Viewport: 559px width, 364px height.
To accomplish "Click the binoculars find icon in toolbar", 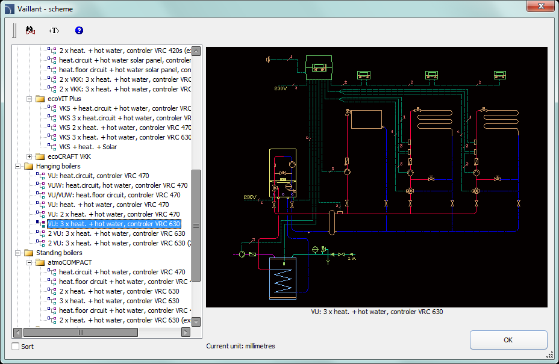I will click(30, 30).
